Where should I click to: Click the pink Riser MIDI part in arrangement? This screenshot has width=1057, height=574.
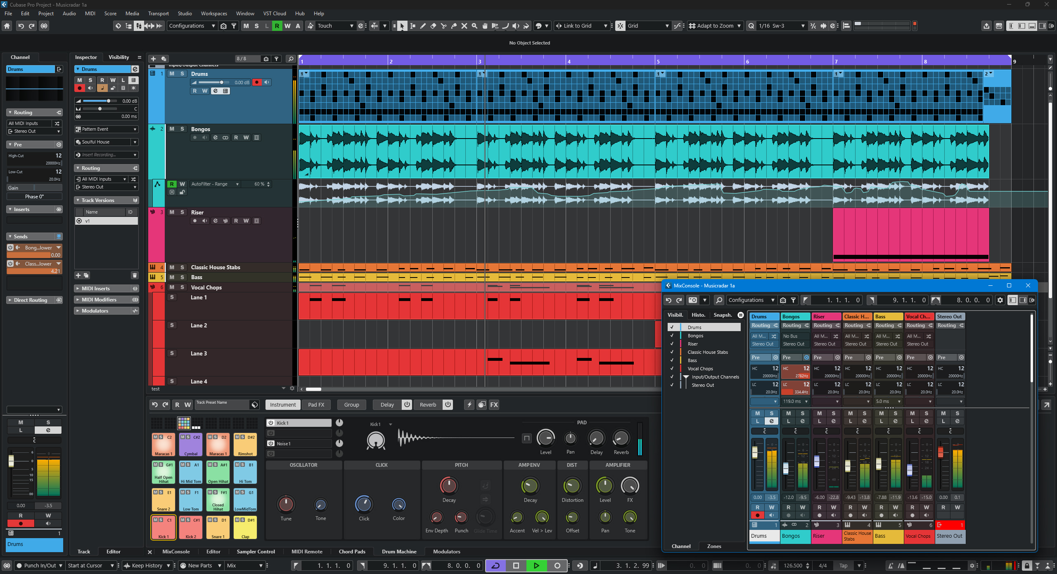tap(910, 234)
